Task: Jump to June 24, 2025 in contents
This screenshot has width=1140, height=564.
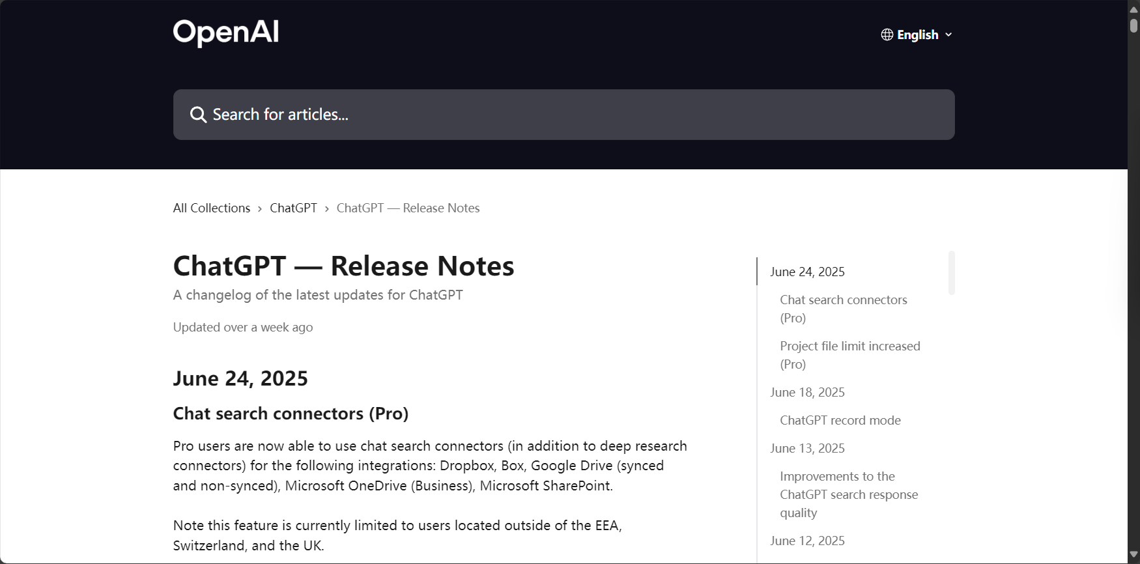Action: tap(807, 272)
